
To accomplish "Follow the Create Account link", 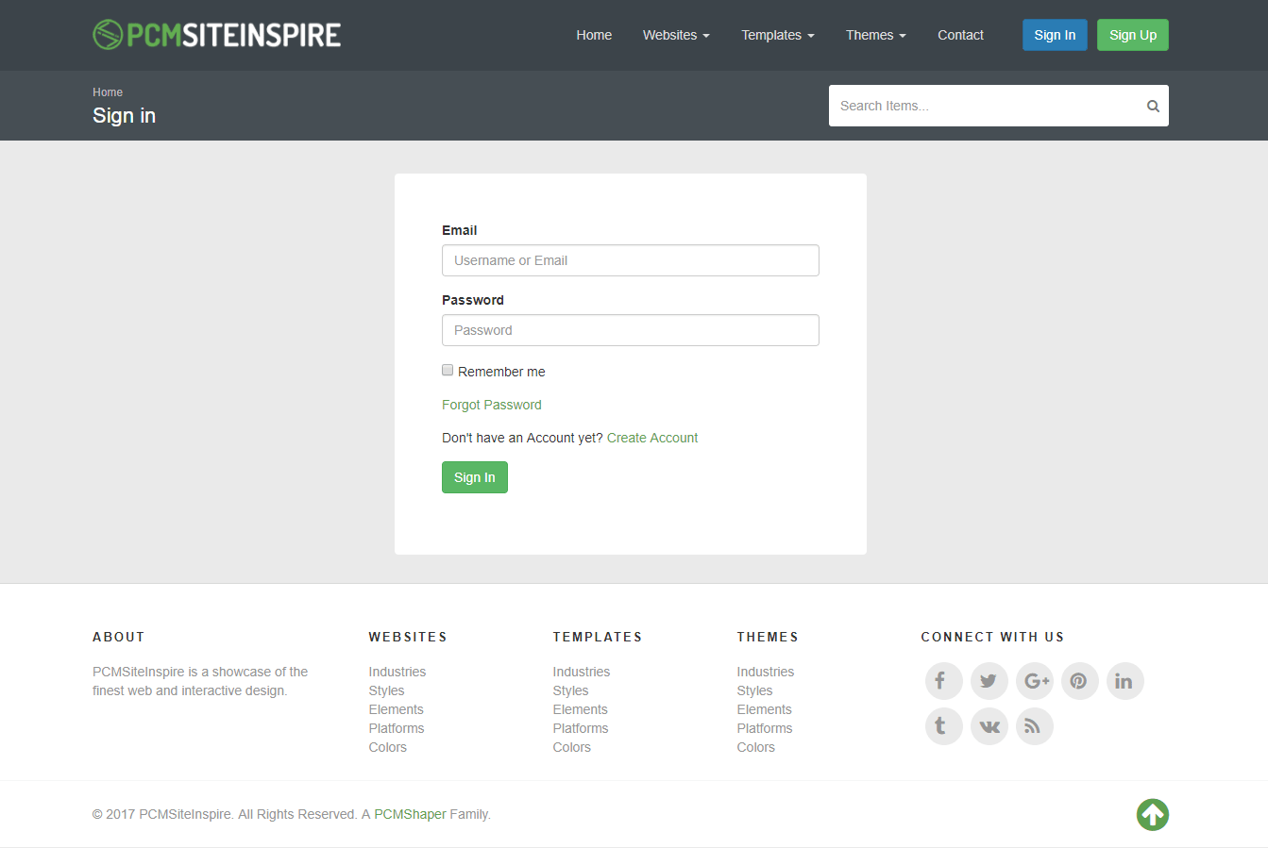I will (652, 438).
